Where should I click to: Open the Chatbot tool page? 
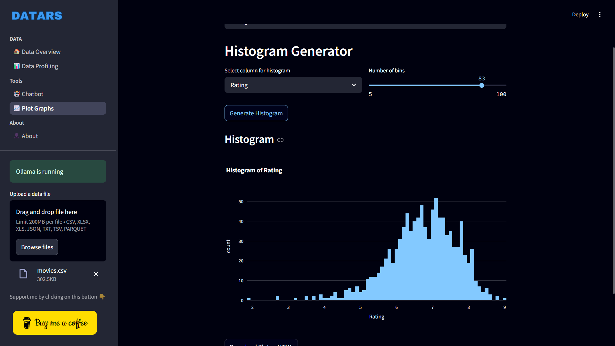[32, 94]
